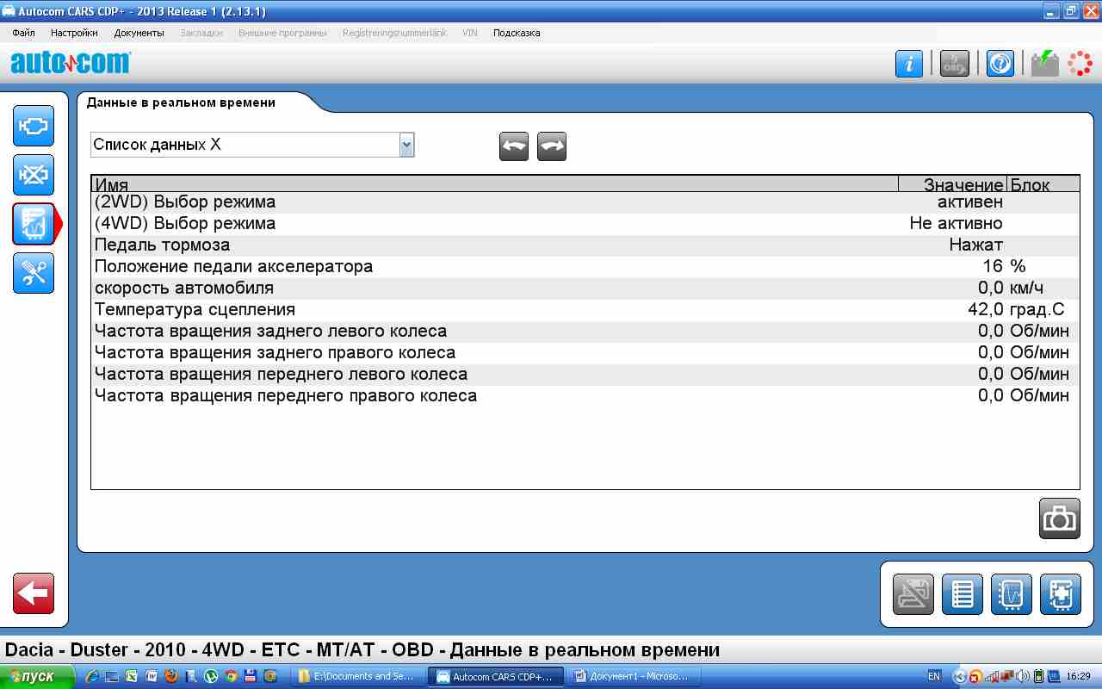Click the ECU report icon with plus sign

(1060, 594)
